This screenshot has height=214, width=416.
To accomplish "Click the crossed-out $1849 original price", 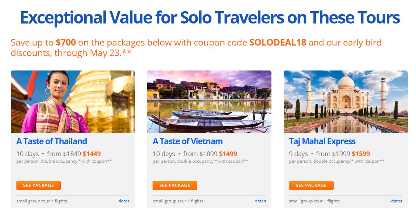I will click(x=72, y=154).
